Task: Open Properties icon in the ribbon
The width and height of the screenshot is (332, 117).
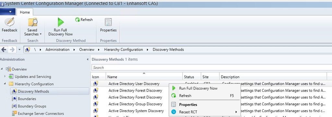Action: [x=108, y=22]
